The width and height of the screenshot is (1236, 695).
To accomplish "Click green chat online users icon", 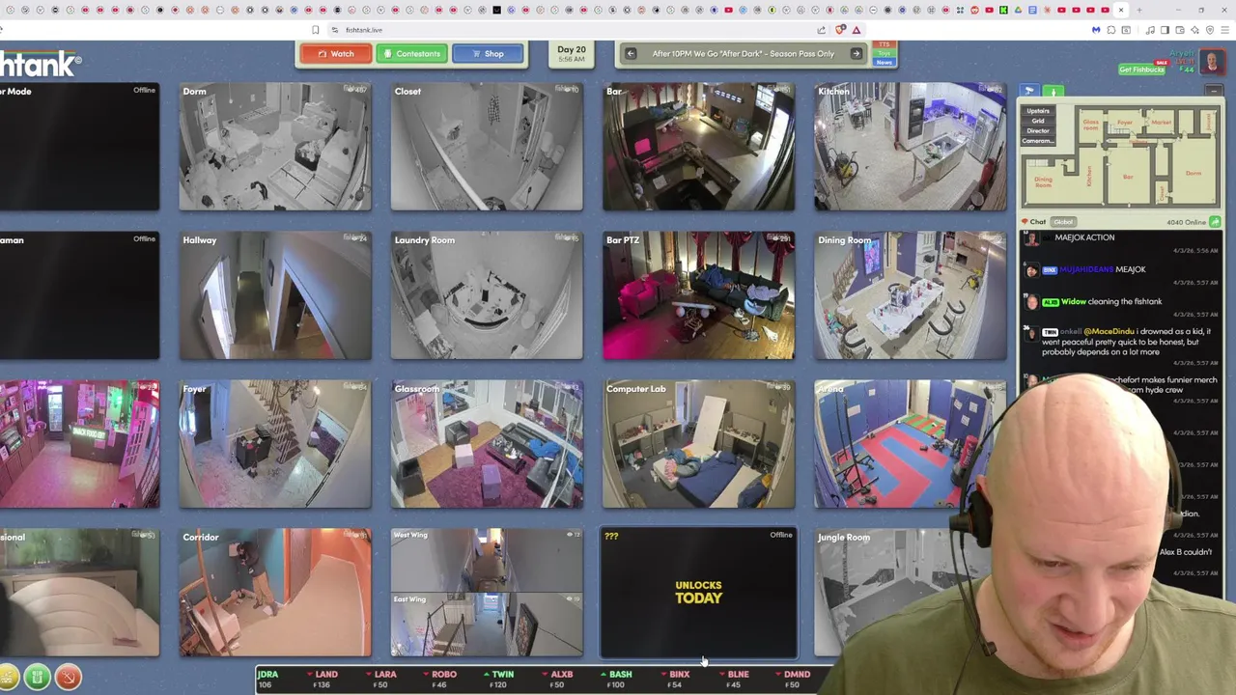I will 1215,222.
